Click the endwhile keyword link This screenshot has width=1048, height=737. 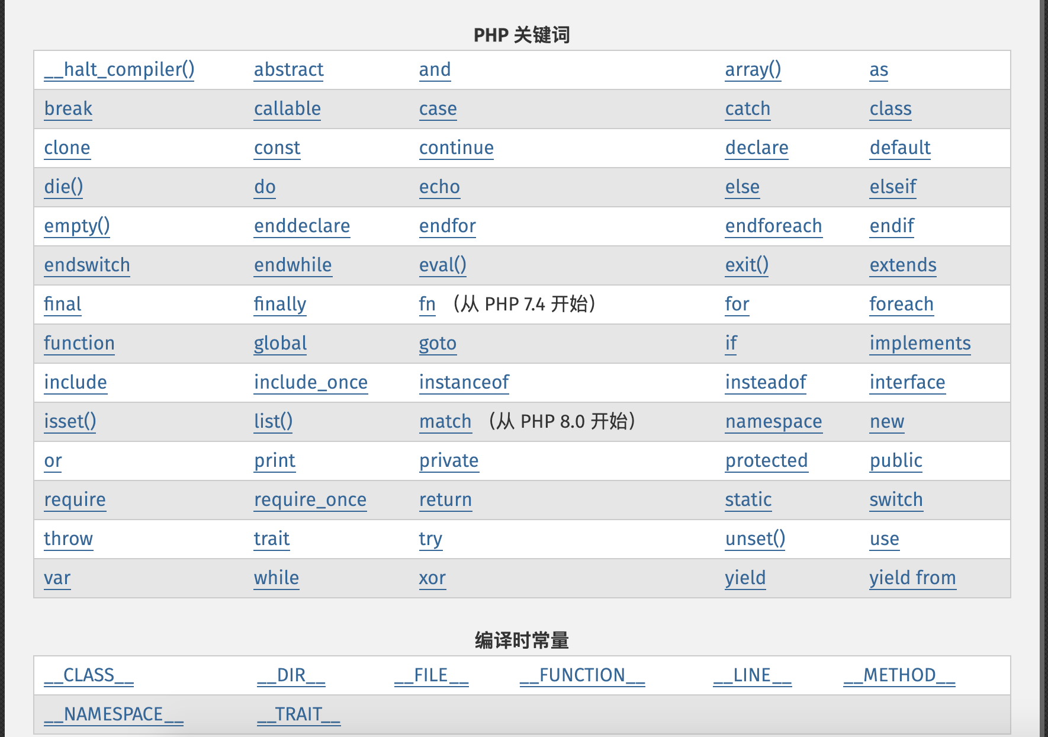(292, 265)
